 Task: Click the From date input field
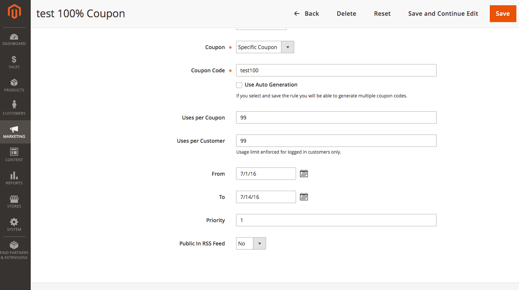(266, 174)
